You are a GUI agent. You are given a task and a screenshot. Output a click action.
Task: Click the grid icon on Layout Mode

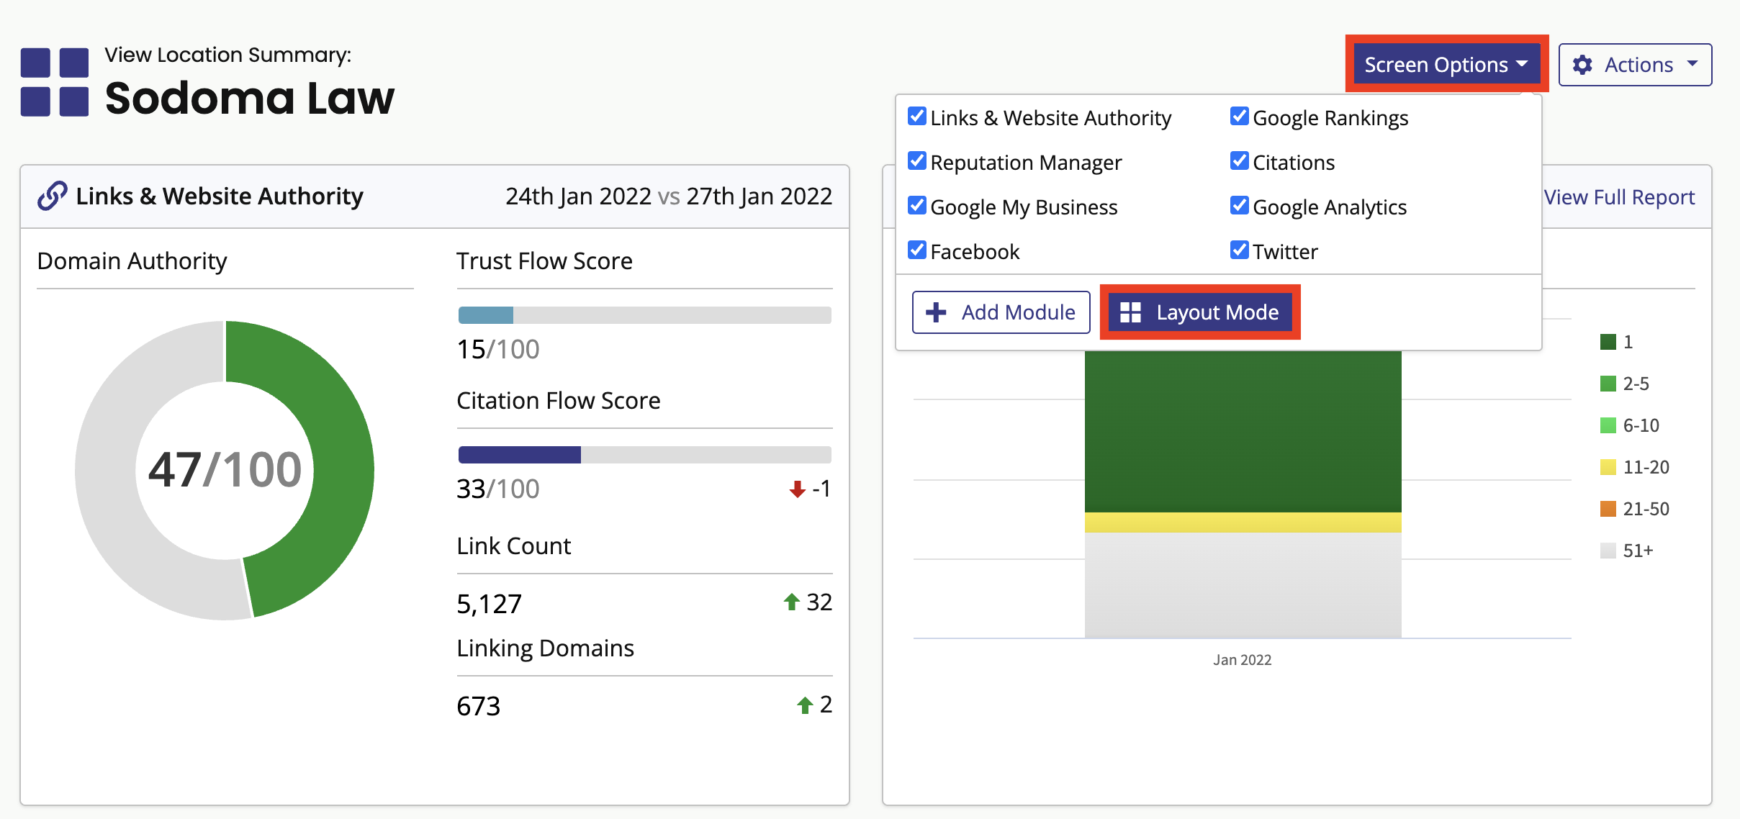pyautogui.click(x=1130, y=312)
